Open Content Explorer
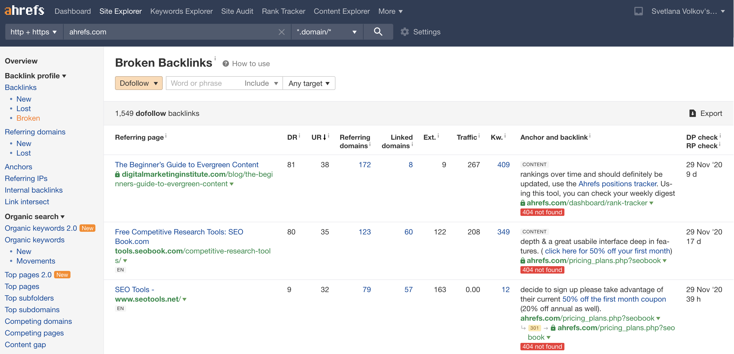This screenshot has height=354, width=734. [342, 11]
